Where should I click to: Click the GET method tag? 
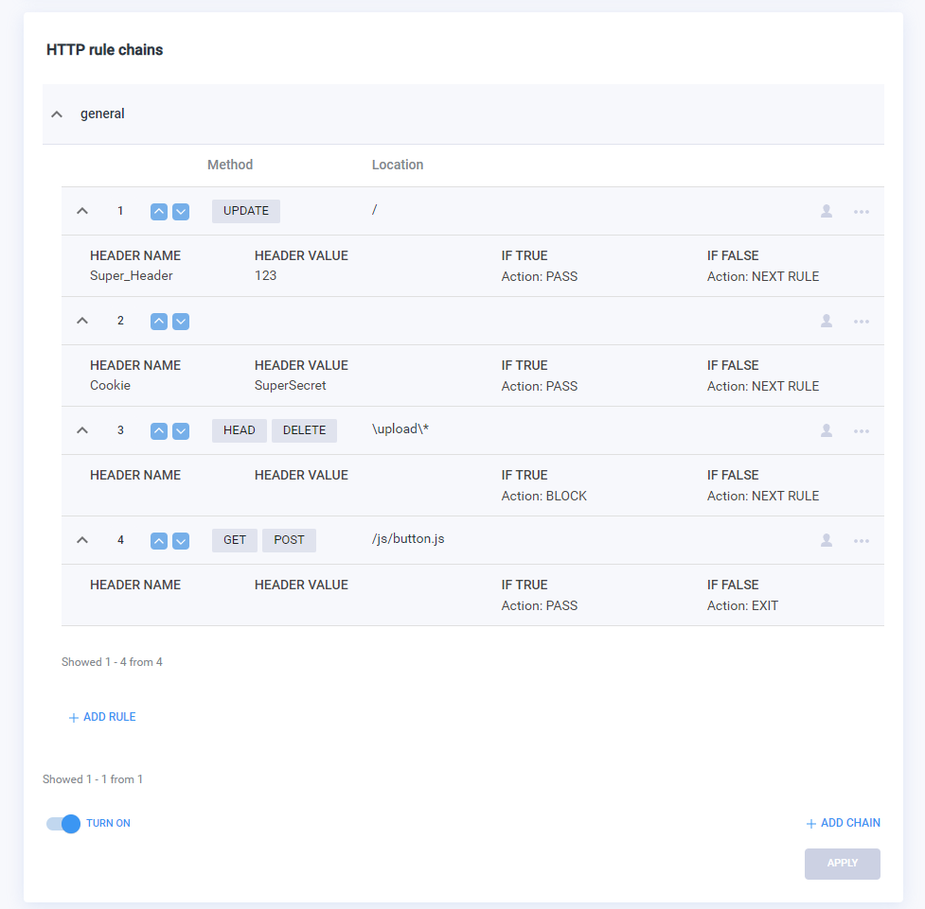coord(235,540)
